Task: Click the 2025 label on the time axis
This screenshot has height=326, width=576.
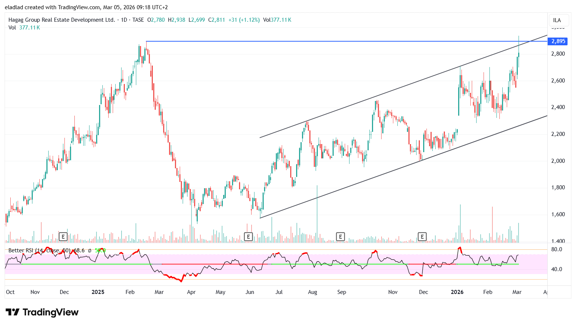Action: pos(98,292)
